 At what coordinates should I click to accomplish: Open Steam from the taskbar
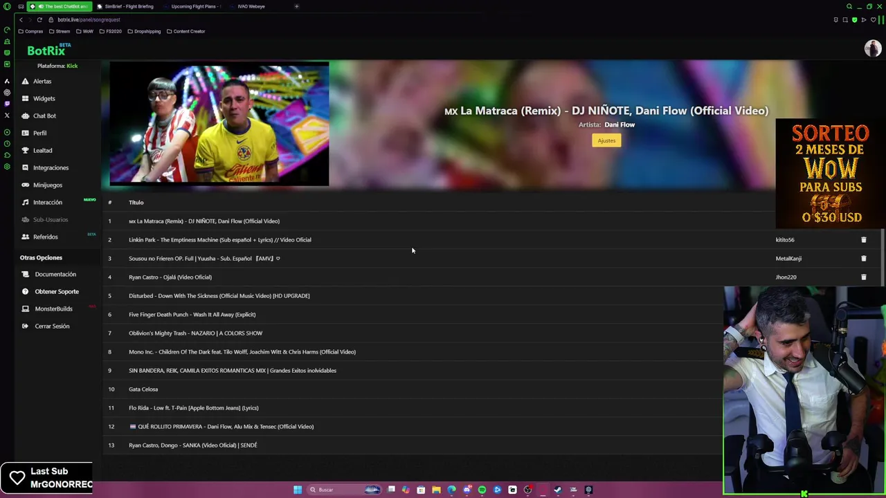558,490
